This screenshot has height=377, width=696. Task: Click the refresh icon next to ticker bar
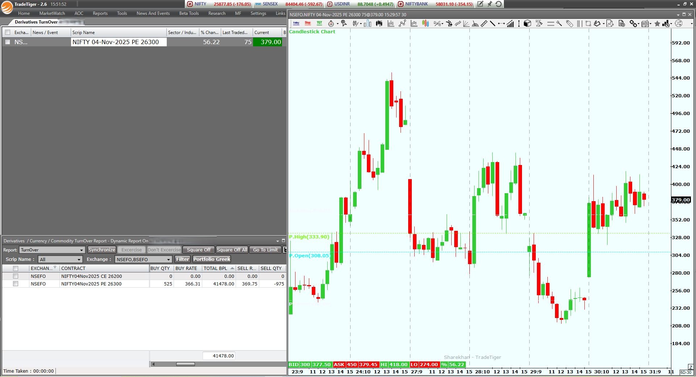pyautogui.click(x=499, y=4)
